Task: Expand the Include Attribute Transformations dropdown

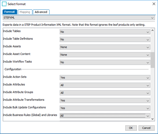Action: [105, 100]
